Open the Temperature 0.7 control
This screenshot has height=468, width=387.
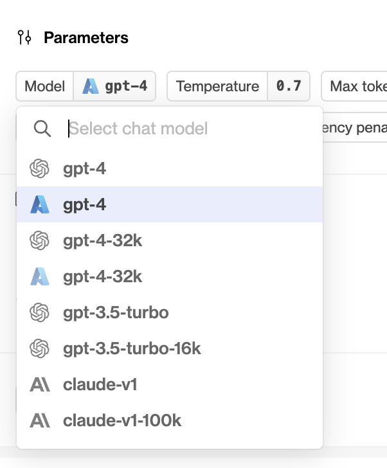239,86
